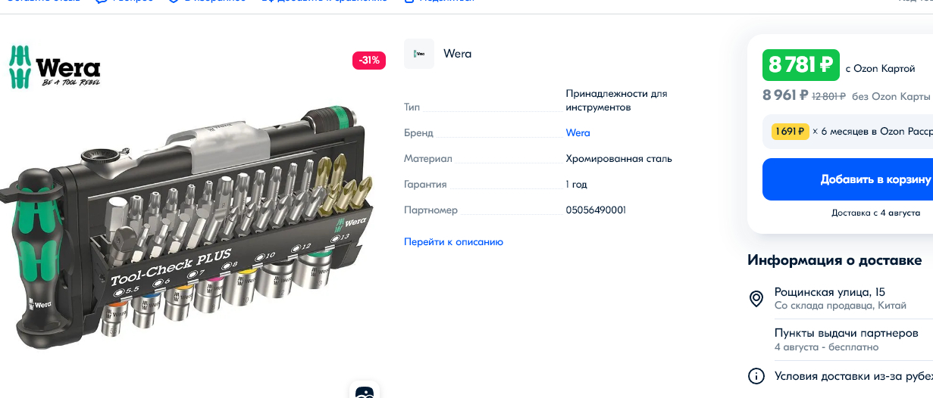
Task: Click 'с Ozon Картой' label
Action: pos(881,69)
